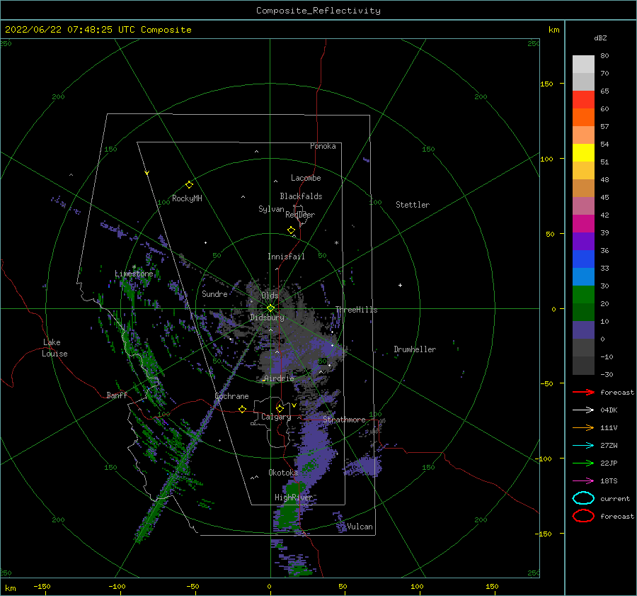Click the Stettler label
The width and height of the screenshot is (637, 596).
[x=413, y=205]
